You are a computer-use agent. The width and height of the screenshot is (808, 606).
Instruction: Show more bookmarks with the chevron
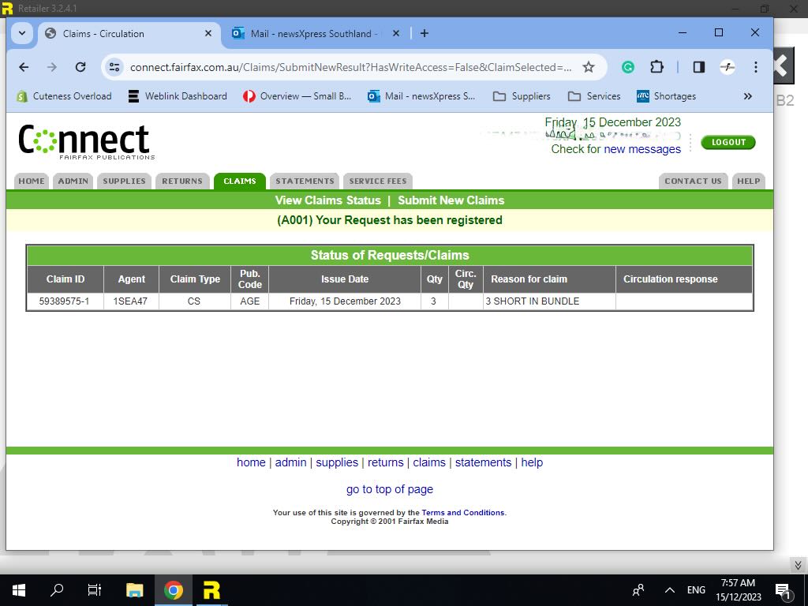pos(747,96)
